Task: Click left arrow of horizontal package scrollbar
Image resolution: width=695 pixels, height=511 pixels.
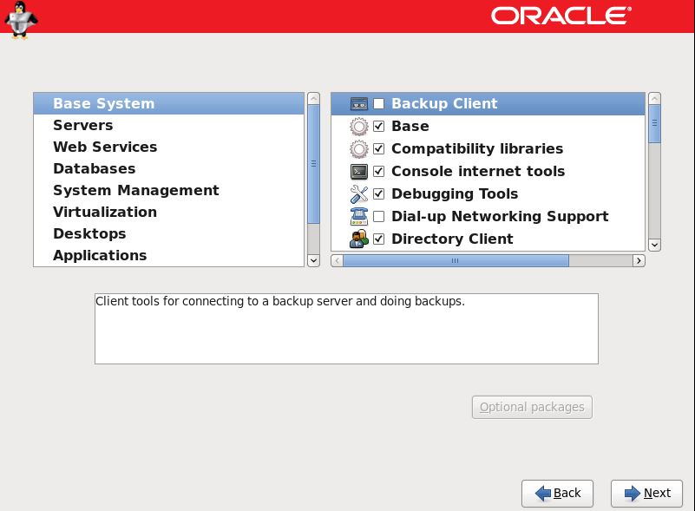Action: (337, 260)
